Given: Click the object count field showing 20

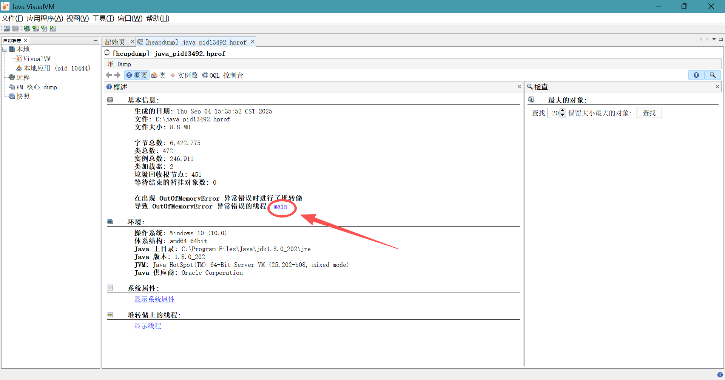Looking at the screenshot, I should (x=554, y=113).
